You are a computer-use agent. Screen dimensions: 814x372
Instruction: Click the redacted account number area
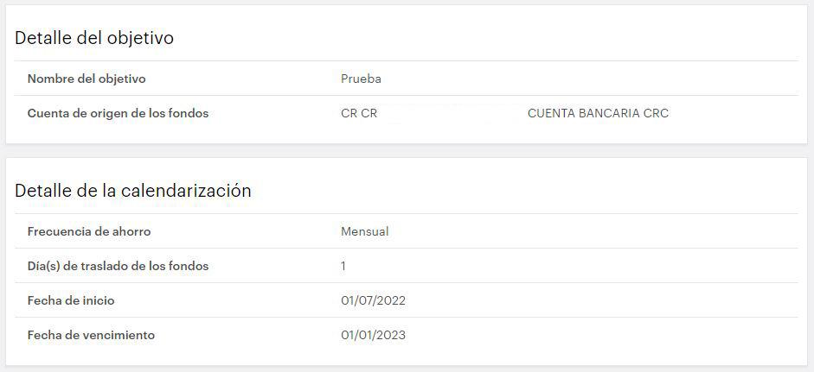(452, 113)
